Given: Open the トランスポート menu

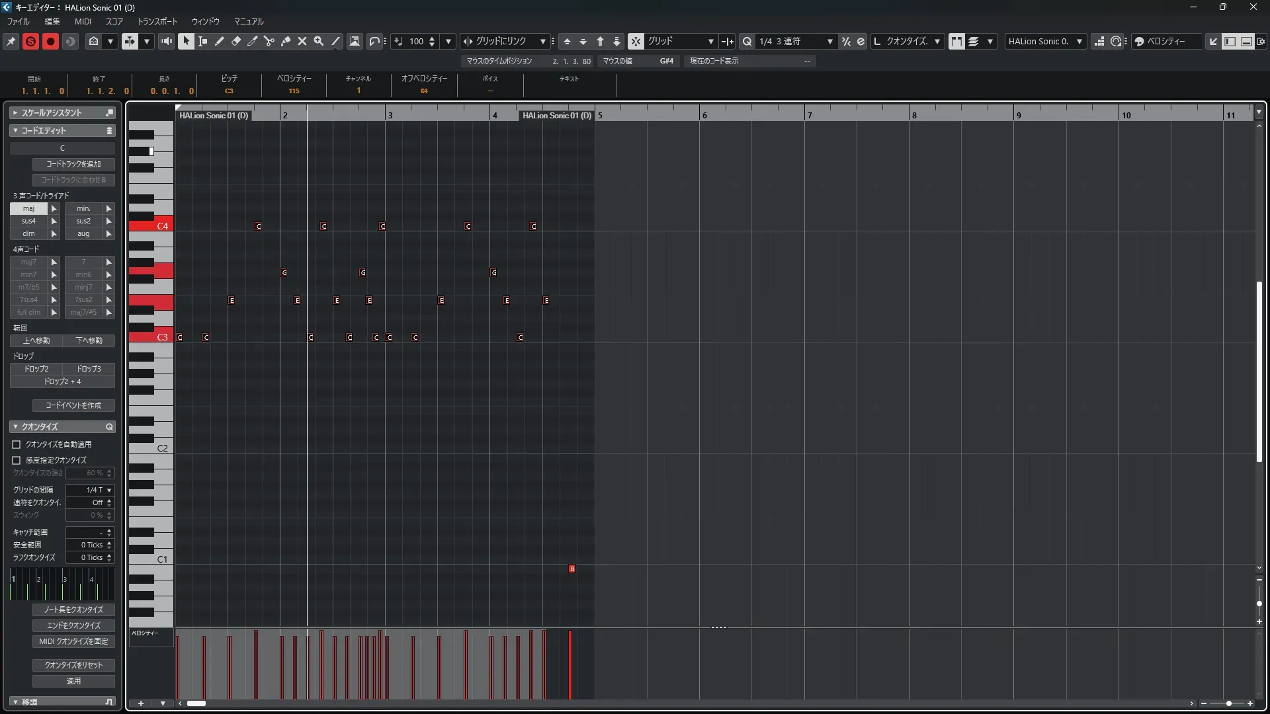Looking at the screenshot, I should (157, 21).
